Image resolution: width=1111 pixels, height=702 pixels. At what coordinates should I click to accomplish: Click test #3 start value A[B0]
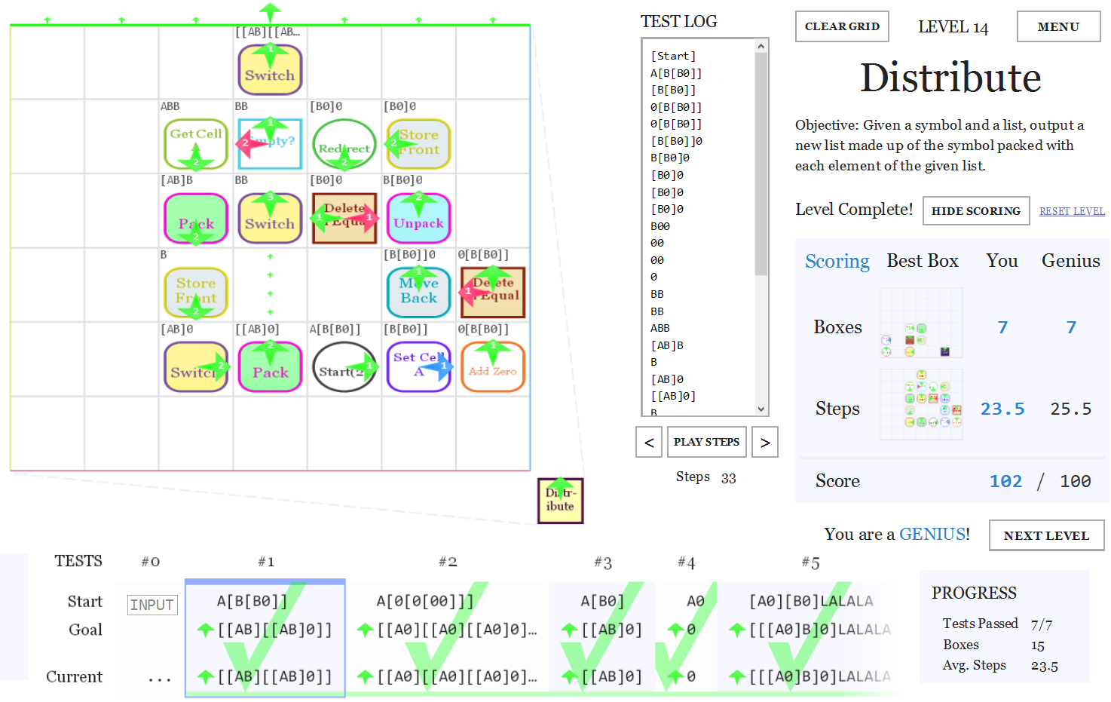point(602,601)
